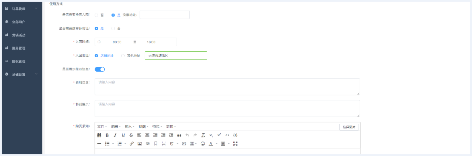This screenshot has width=472, height=156.
Task: Choose 店铺地址 radio option
Action: [96, 56]
